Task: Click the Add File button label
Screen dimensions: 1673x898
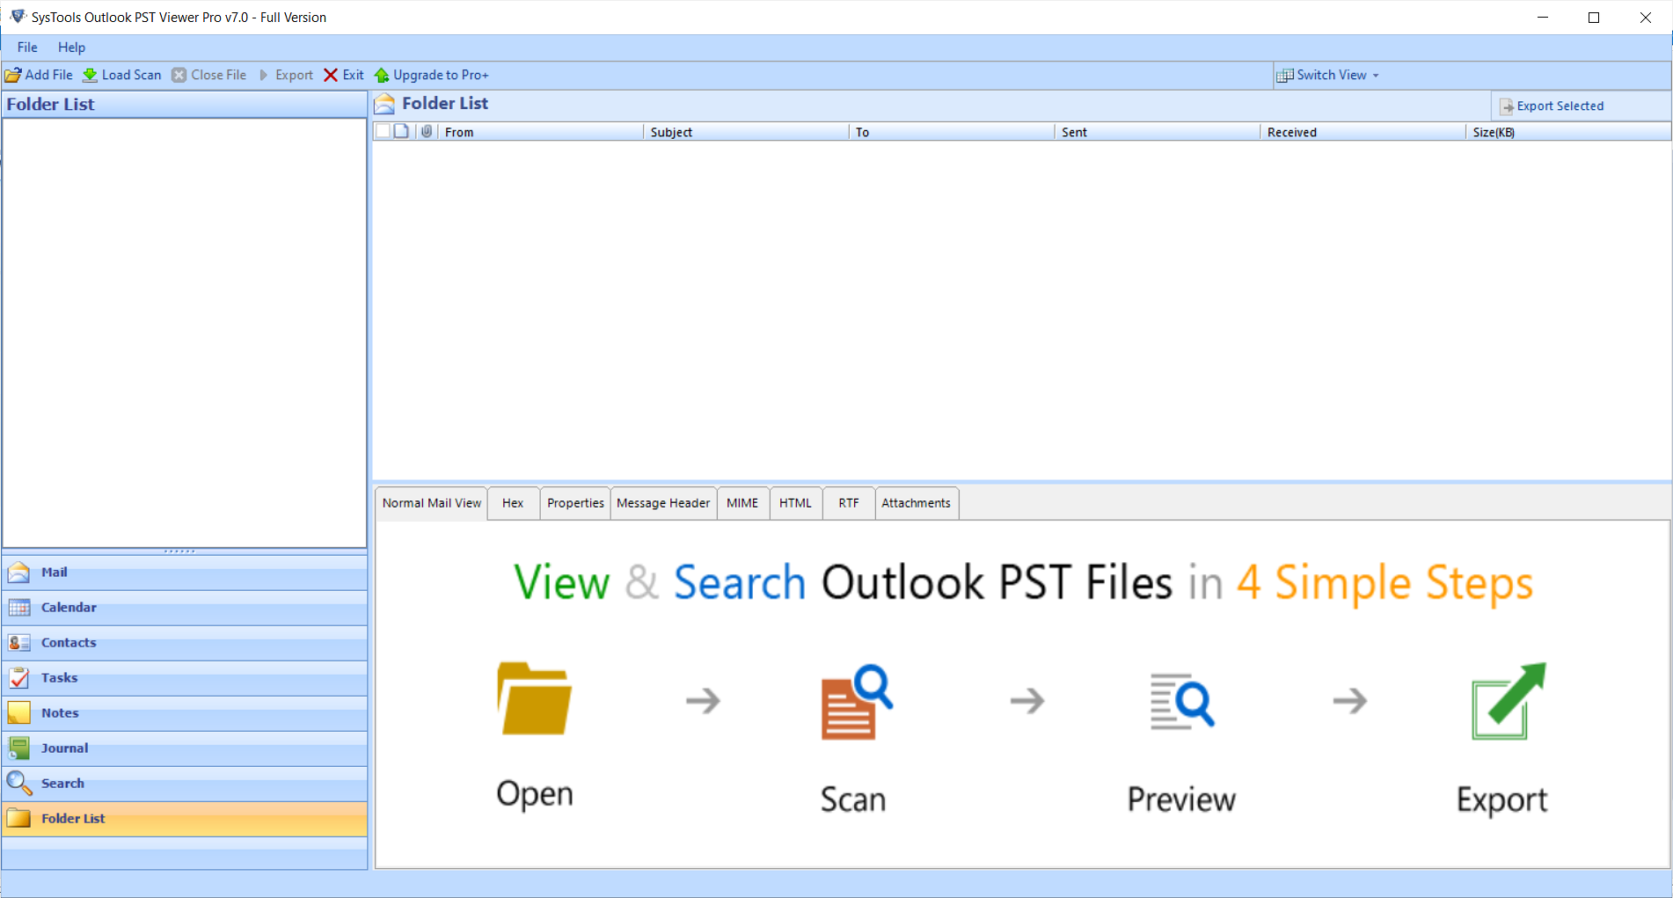Action: pos(49,76)
